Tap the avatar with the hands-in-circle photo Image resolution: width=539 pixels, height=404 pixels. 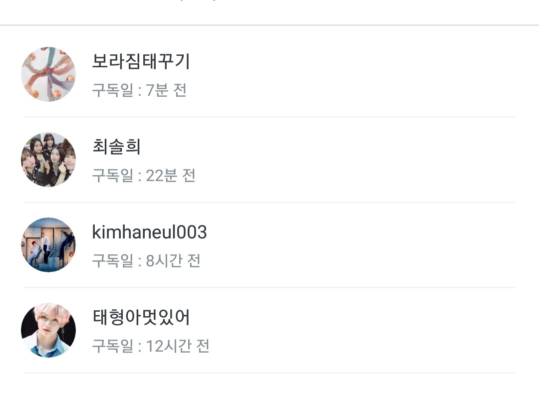click(48, 74)
